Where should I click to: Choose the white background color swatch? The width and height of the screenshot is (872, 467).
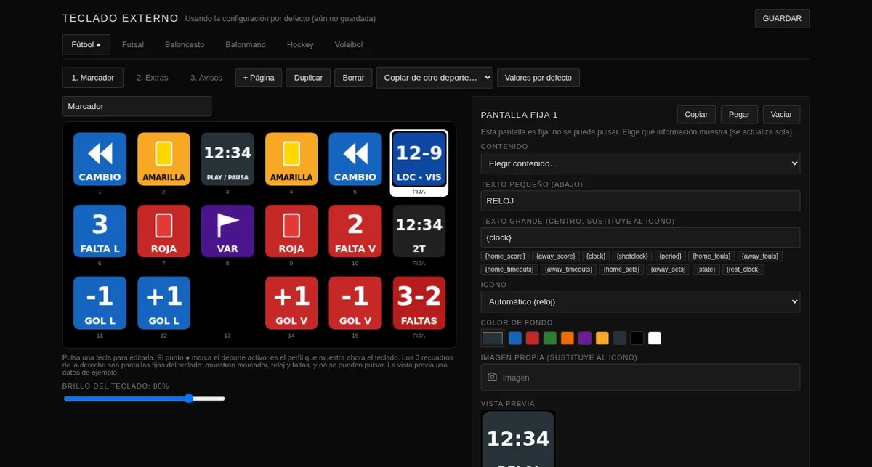(x=655, y=338)
